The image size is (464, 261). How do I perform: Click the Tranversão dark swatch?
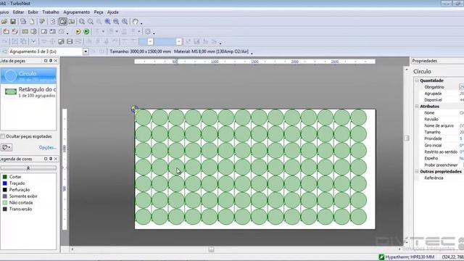5,210
